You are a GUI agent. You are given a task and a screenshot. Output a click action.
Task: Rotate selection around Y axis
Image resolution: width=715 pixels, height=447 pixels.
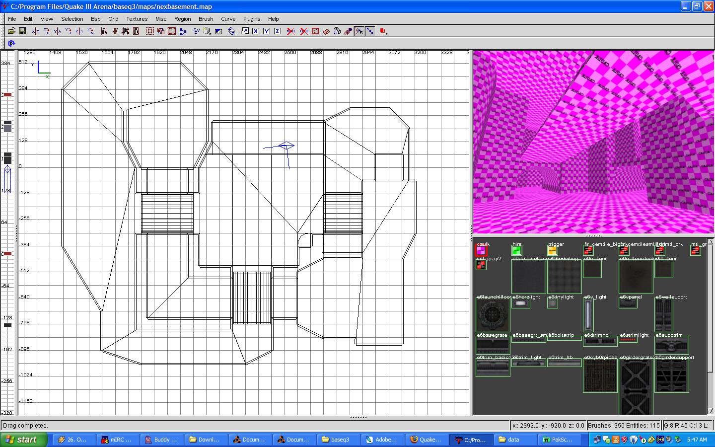point(69,31)
